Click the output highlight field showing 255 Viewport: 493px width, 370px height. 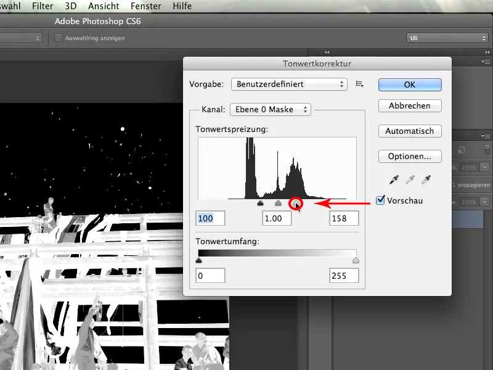(344, 276)
